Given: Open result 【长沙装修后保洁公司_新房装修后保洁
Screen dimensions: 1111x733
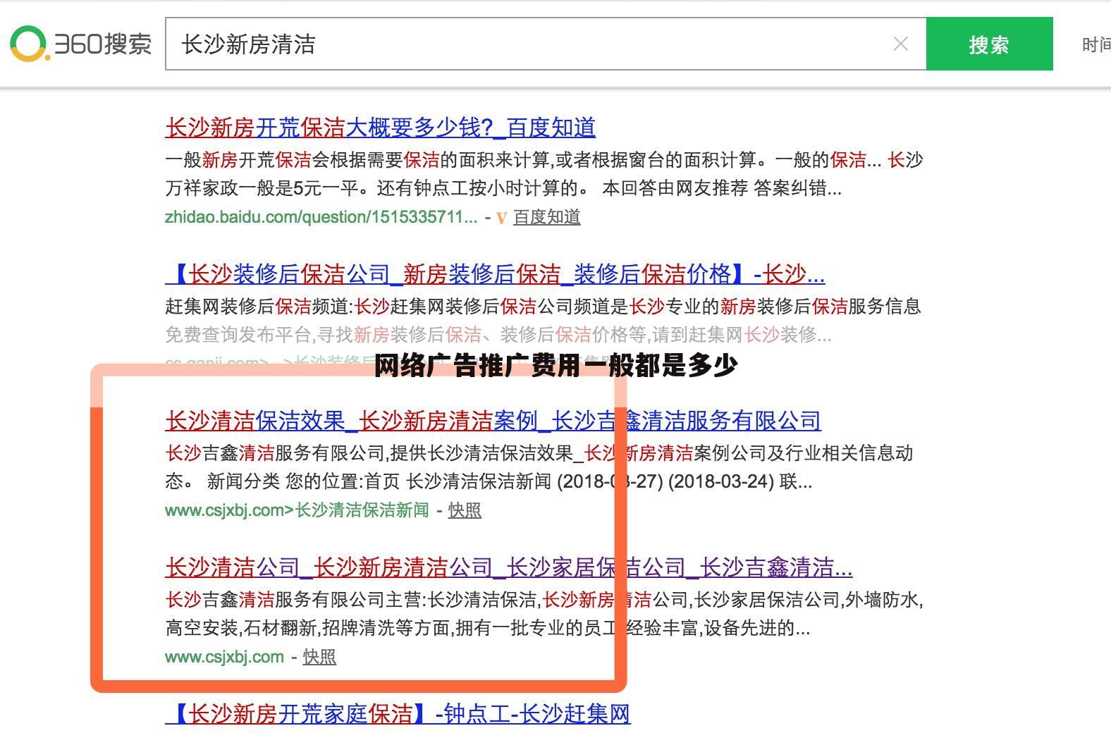Looking at the screenshot, I should coord(495,274).
